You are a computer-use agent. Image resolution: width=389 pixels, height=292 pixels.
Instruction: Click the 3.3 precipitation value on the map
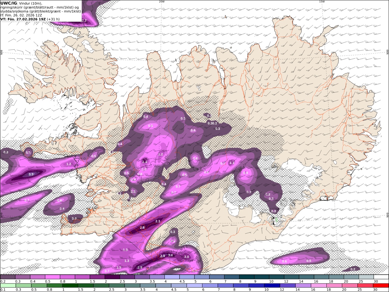31,175
